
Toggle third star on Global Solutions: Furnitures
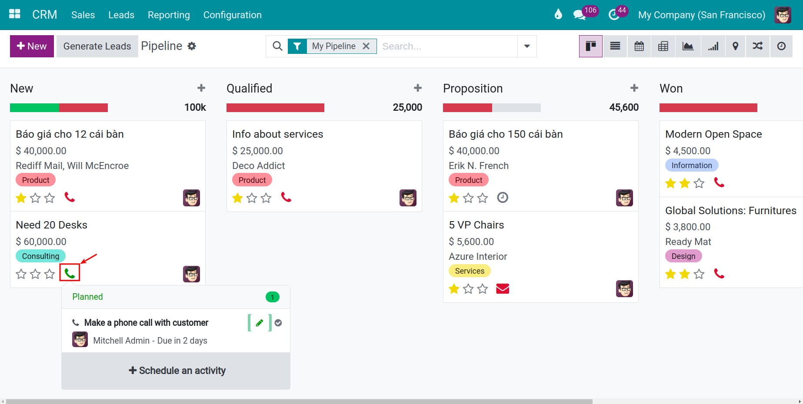click(x=699, y=274)
